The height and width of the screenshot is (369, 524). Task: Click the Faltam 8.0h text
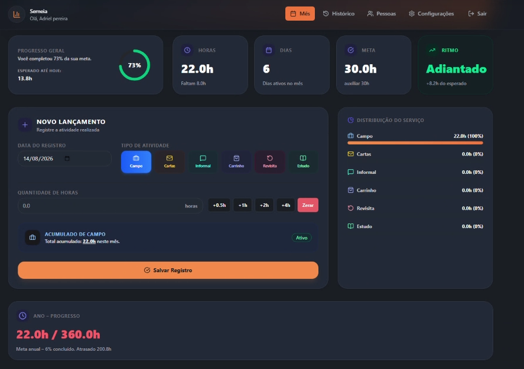(194, 83)
